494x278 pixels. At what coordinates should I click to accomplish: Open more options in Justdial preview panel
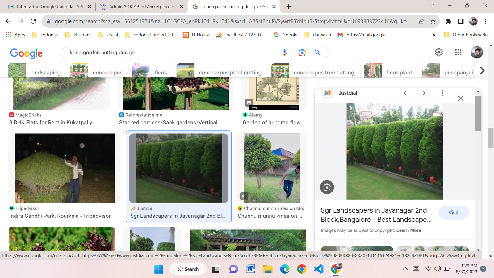(442, 93)
